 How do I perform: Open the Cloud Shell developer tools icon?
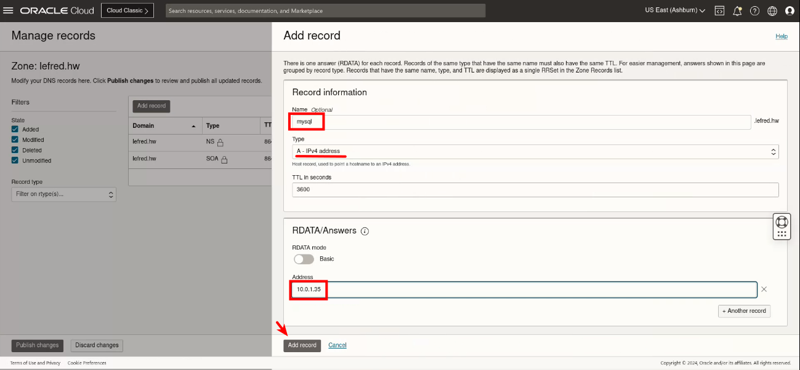tap(719, 10)
